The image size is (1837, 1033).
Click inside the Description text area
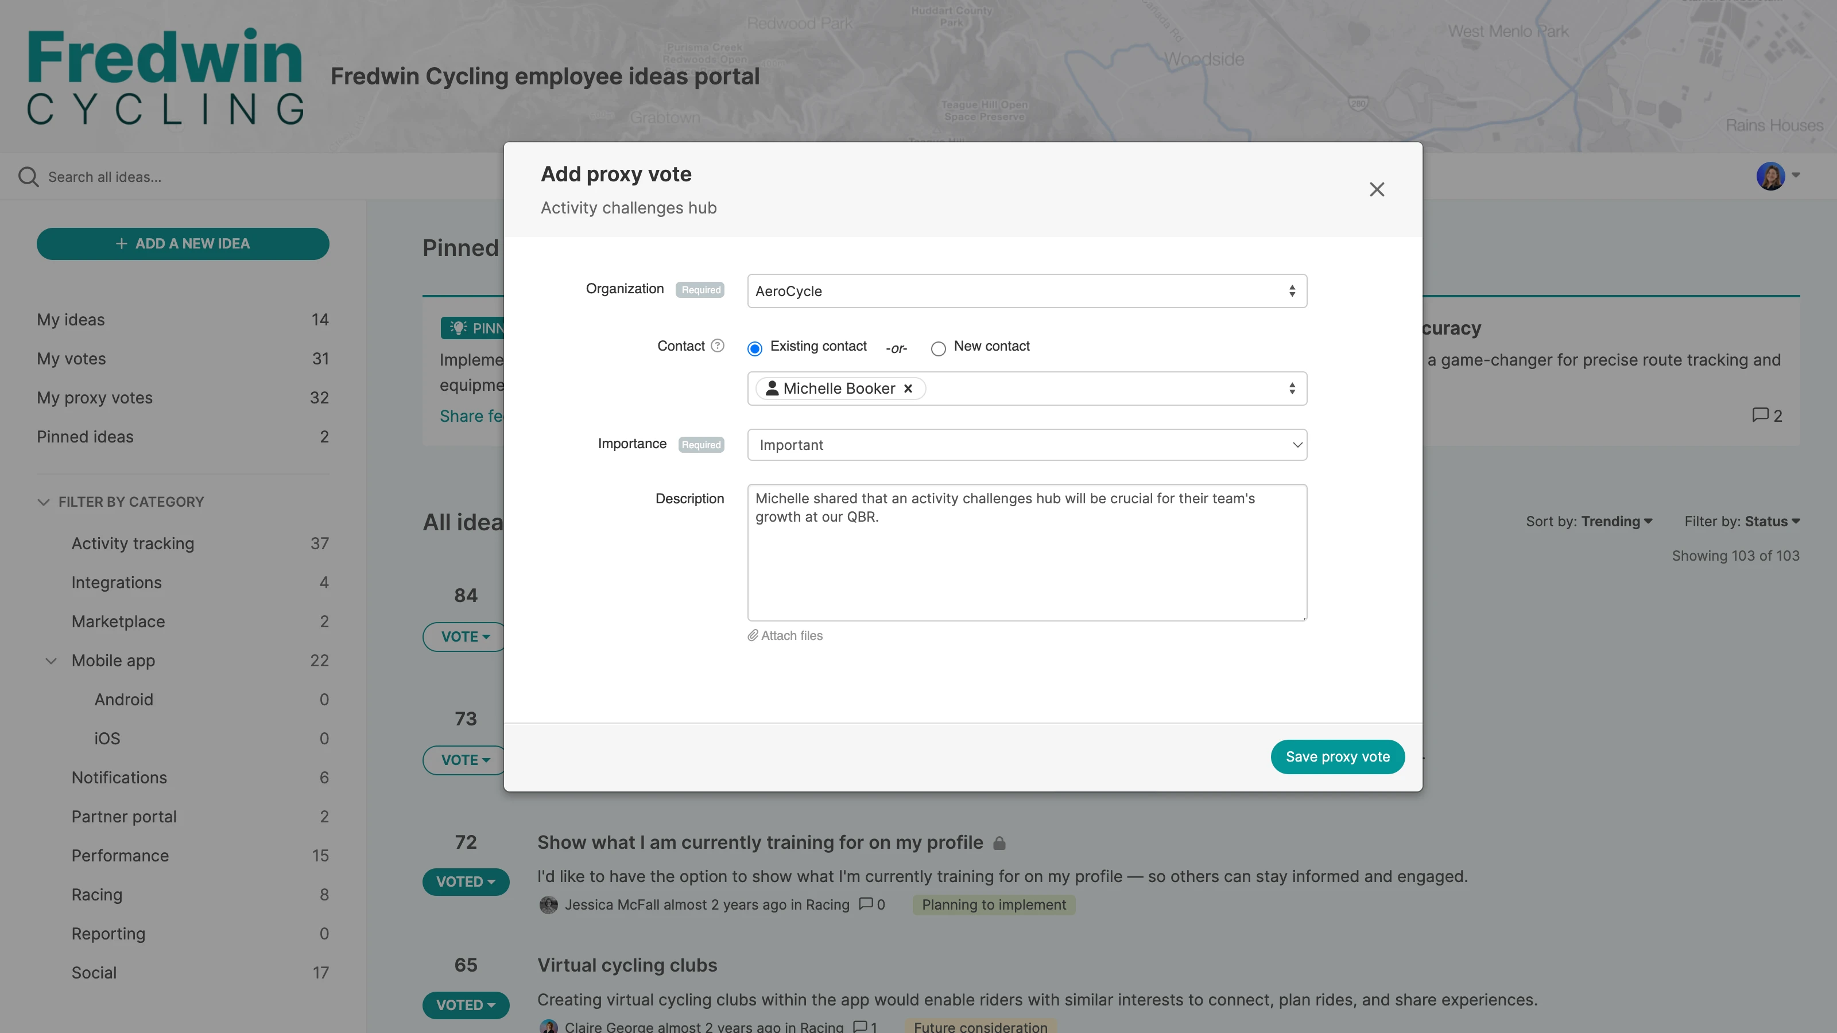coord(1027,553)
